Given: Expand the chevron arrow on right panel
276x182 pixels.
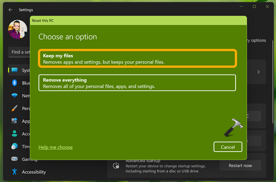Looking at the screenshot, I should 258,72.
